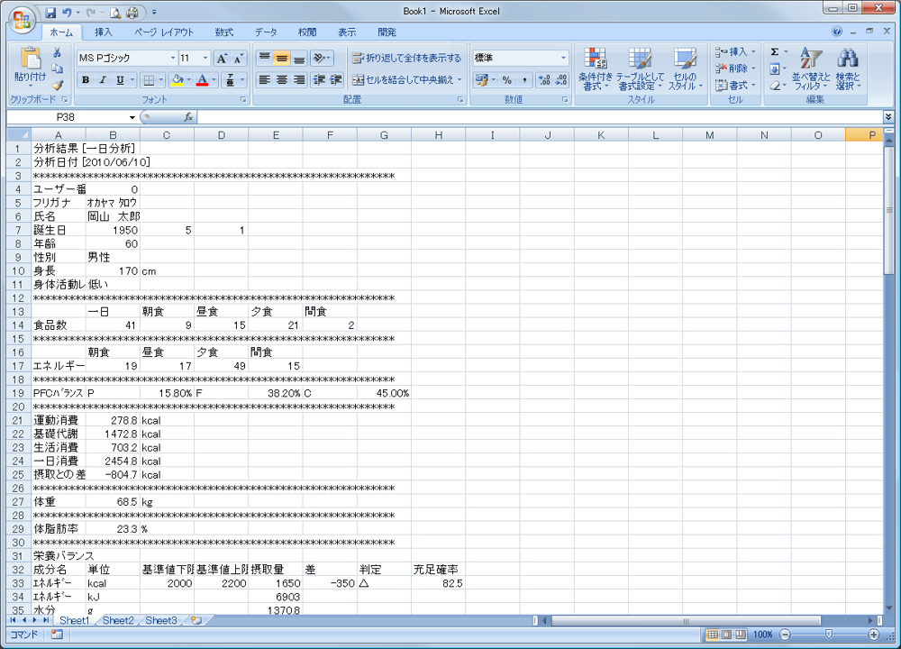
Task: Switch to the 数式 ribbon tab
Action: [224, 32]
